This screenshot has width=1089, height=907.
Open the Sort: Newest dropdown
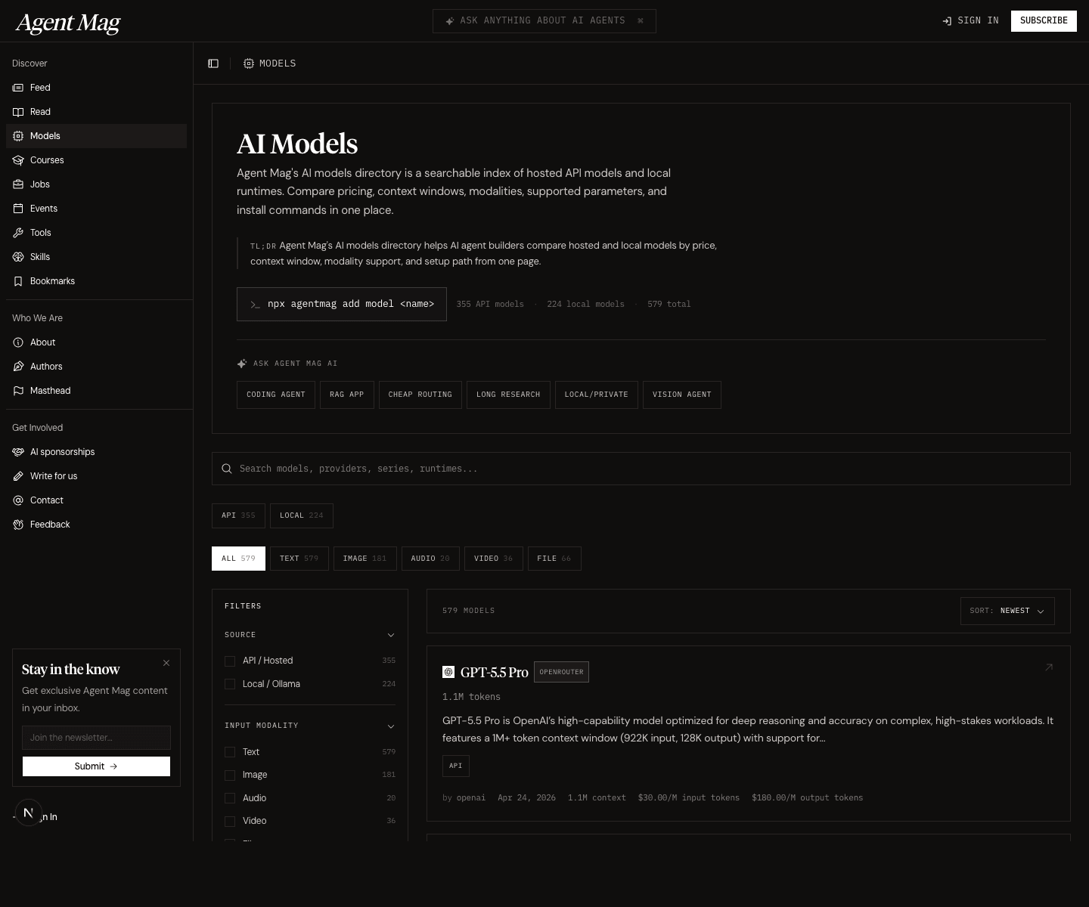[1007, 611]
